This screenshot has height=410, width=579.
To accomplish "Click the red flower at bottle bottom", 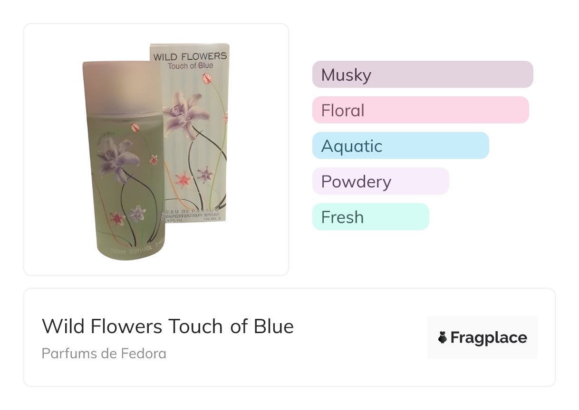I will 116,218.
